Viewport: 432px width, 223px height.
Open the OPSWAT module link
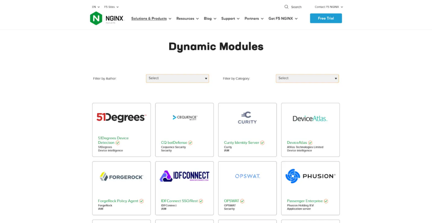click(232, 201)
